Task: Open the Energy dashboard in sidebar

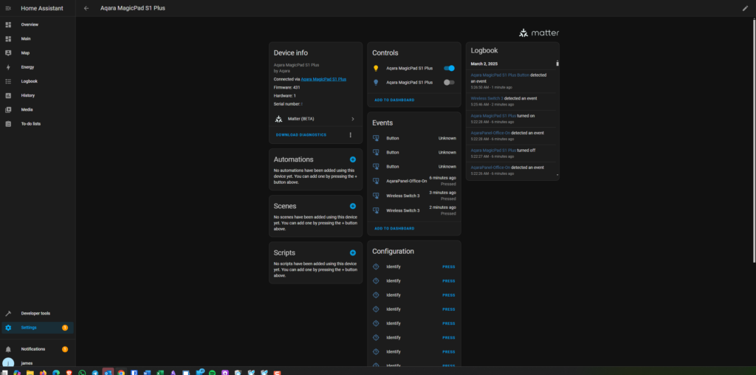Action: coord(27,67)
